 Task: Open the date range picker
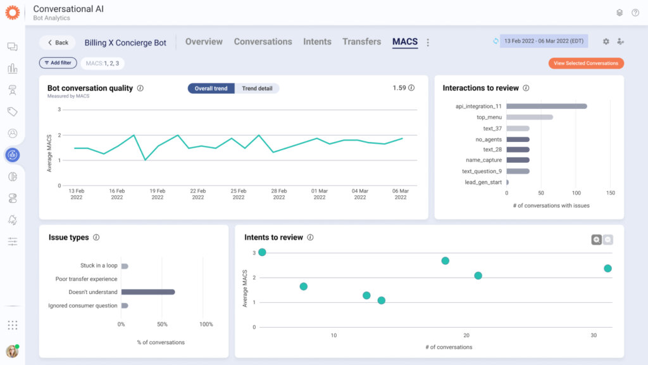(544, 42)
